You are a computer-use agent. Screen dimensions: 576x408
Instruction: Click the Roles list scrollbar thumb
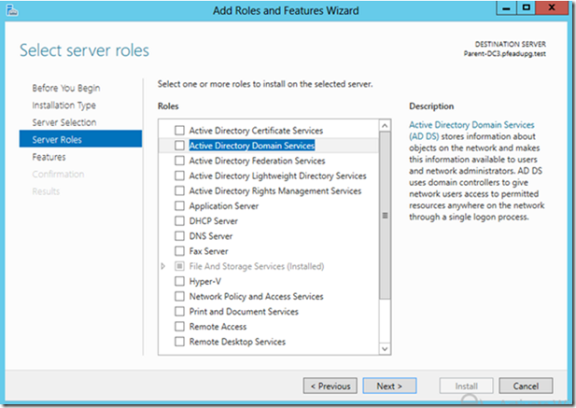385,216
